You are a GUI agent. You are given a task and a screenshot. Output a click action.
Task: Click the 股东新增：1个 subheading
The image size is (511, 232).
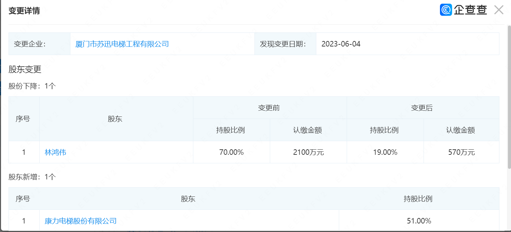coord(32,177)
